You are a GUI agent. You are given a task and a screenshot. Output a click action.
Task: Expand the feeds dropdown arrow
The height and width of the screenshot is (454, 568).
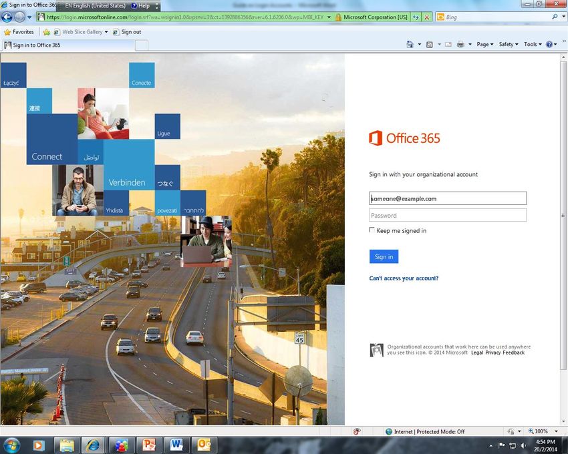click(x=440, y=44)
